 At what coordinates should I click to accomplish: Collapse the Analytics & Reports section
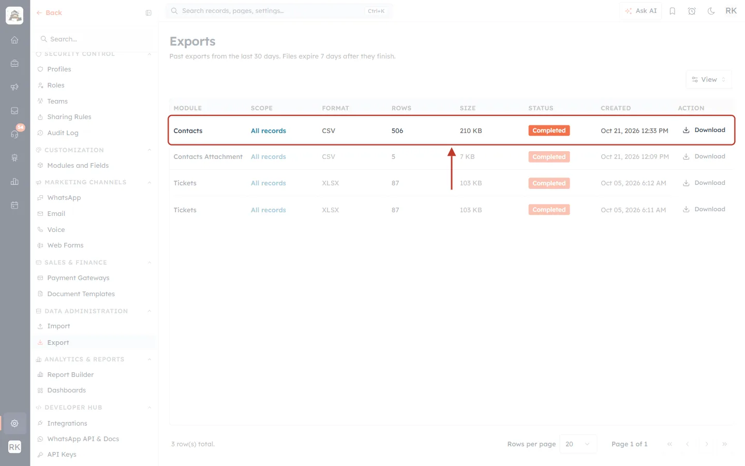pyautogui.click(x=150, y=359)
